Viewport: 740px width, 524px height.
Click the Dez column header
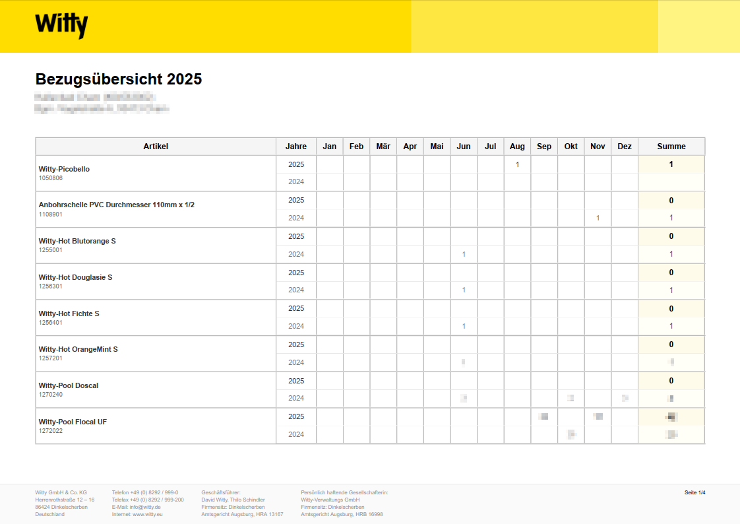click(x=625, y=147)
